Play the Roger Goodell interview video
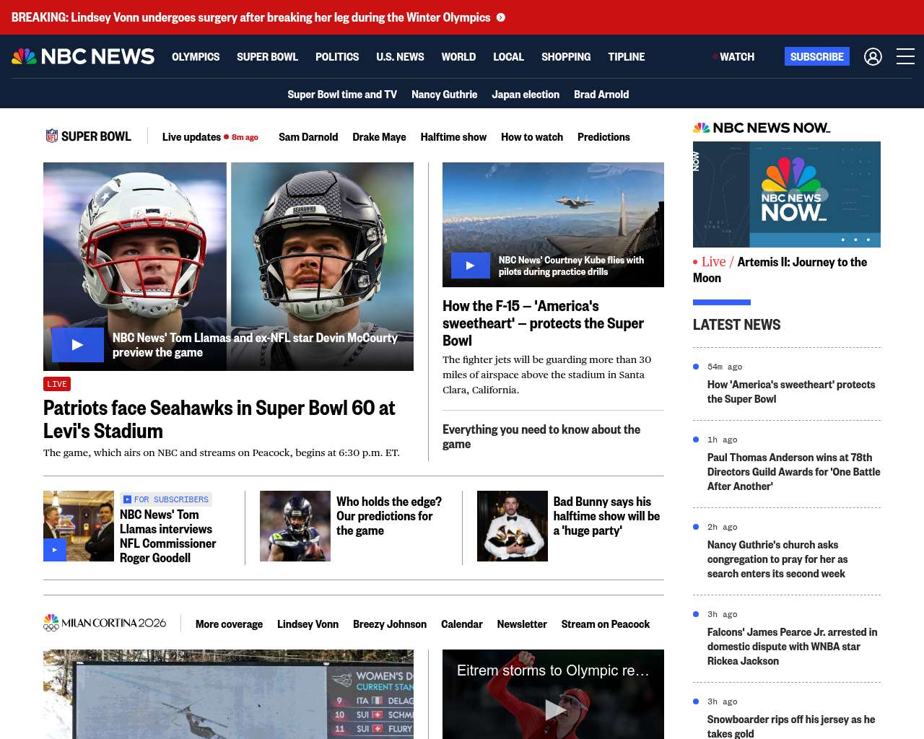The height and width of the screenshot is (739, 924). click(x=55, y=550)
